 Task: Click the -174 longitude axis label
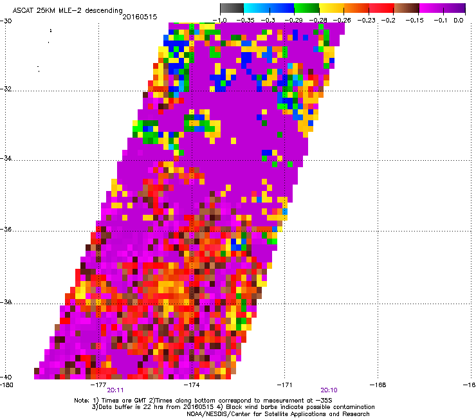point(192,385)
